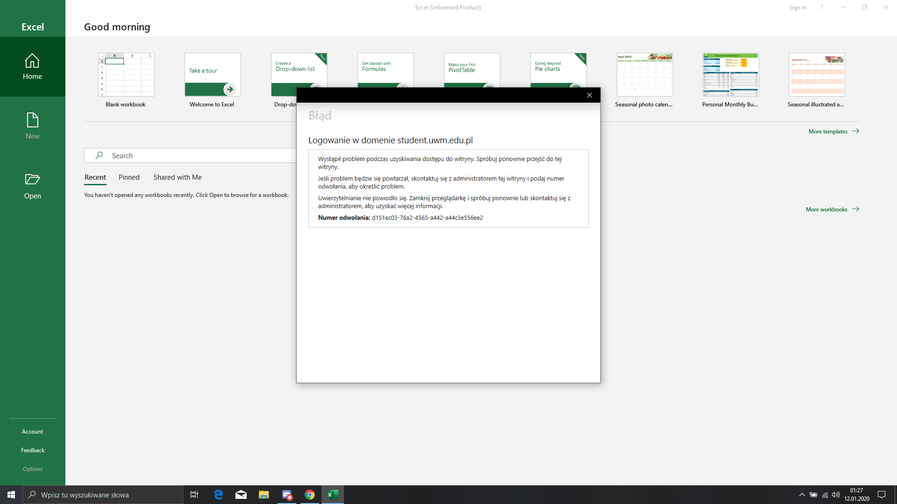
Task: Click the Windows taskbar search box
Action: point(103,495)
